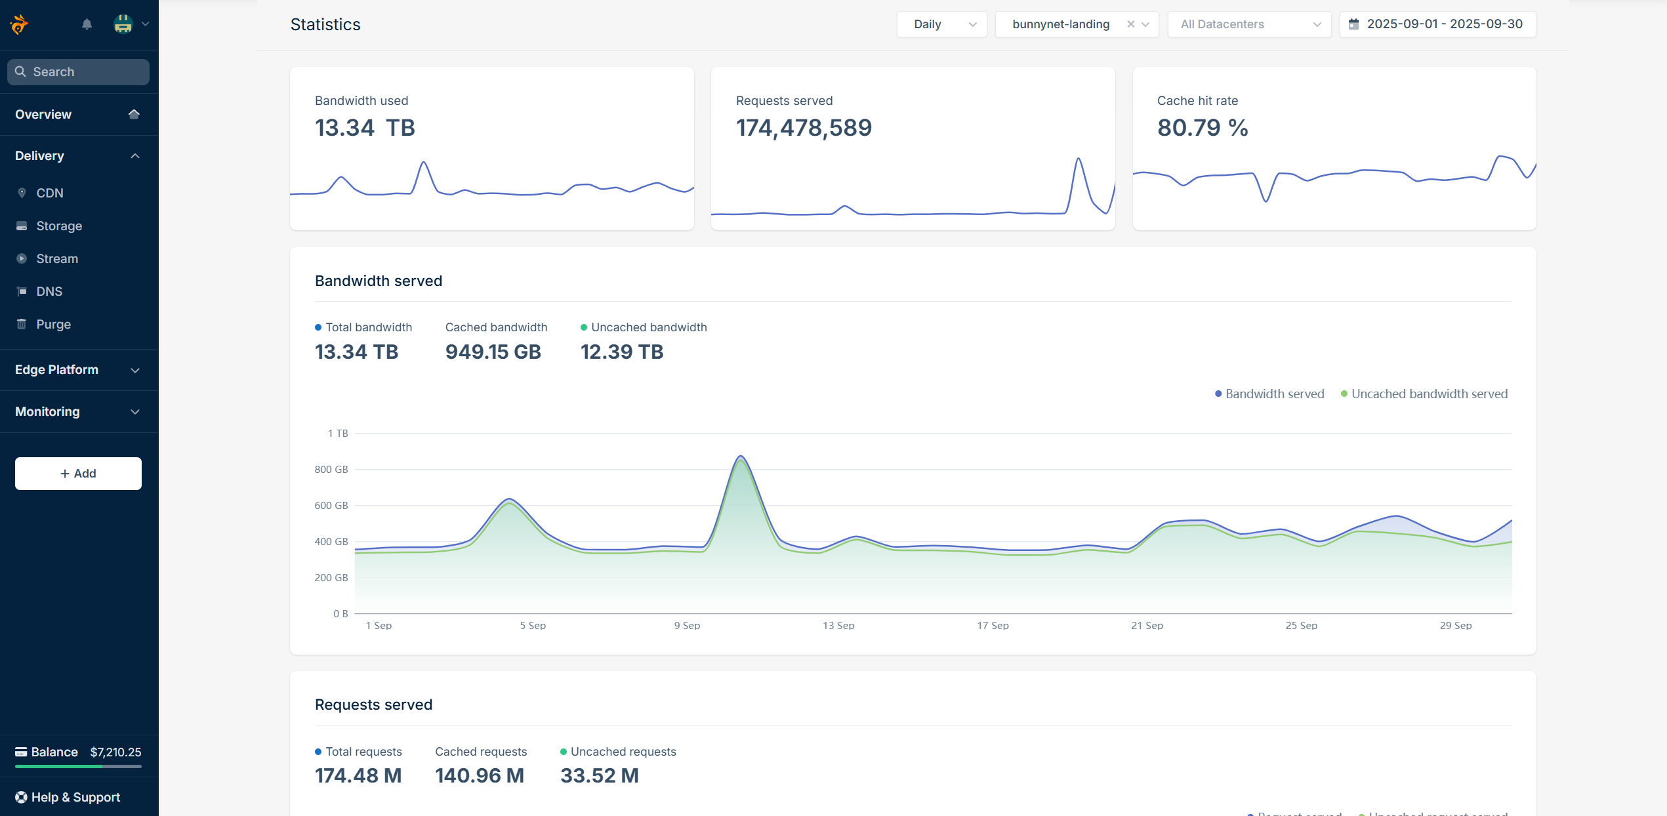Click the Overview home icon

point(134,114)
